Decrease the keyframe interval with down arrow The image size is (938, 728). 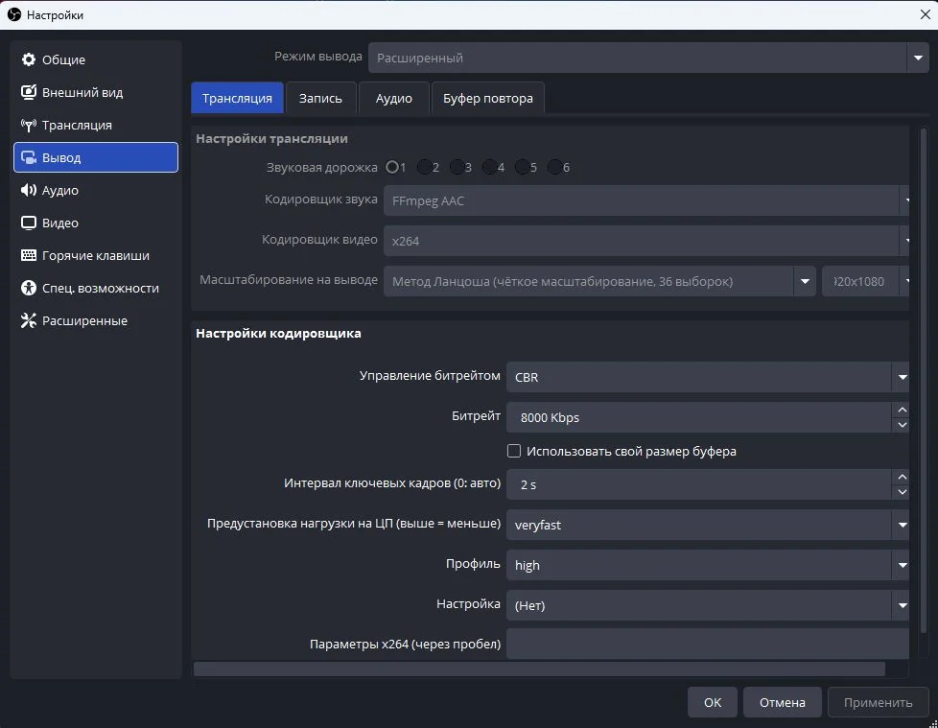(903, 492)
